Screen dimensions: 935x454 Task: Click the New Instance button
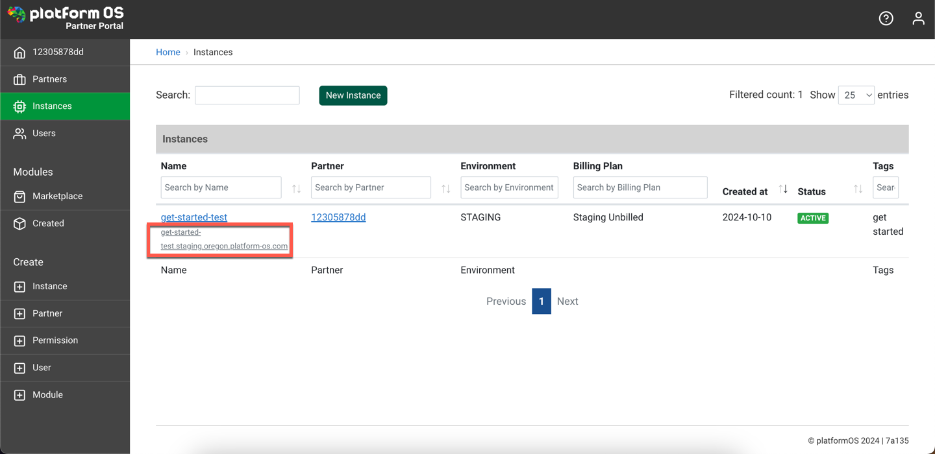point(353,95)
